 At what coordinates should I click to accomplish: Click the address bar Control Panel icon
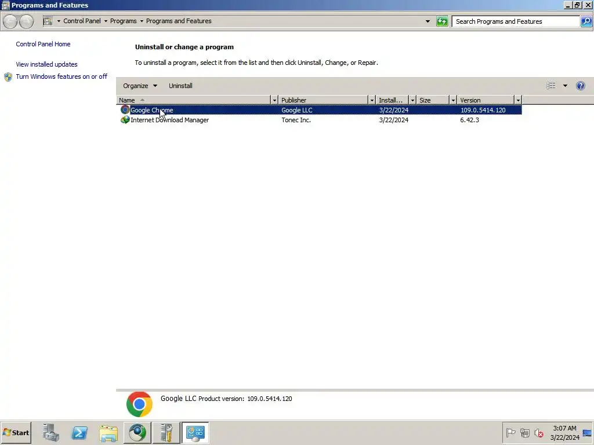48,21
